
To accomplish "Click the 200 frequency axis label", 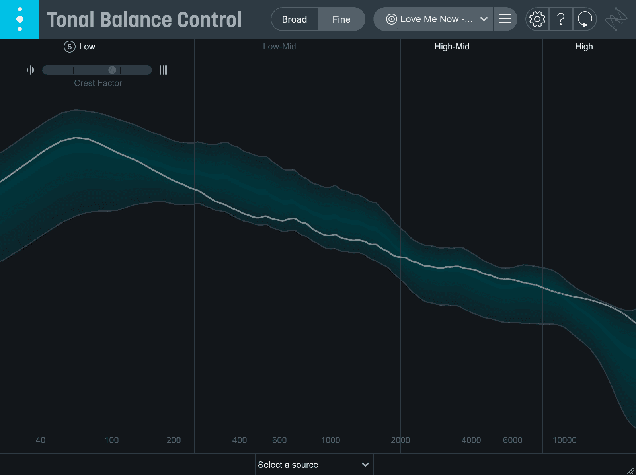I will [174, 440].
